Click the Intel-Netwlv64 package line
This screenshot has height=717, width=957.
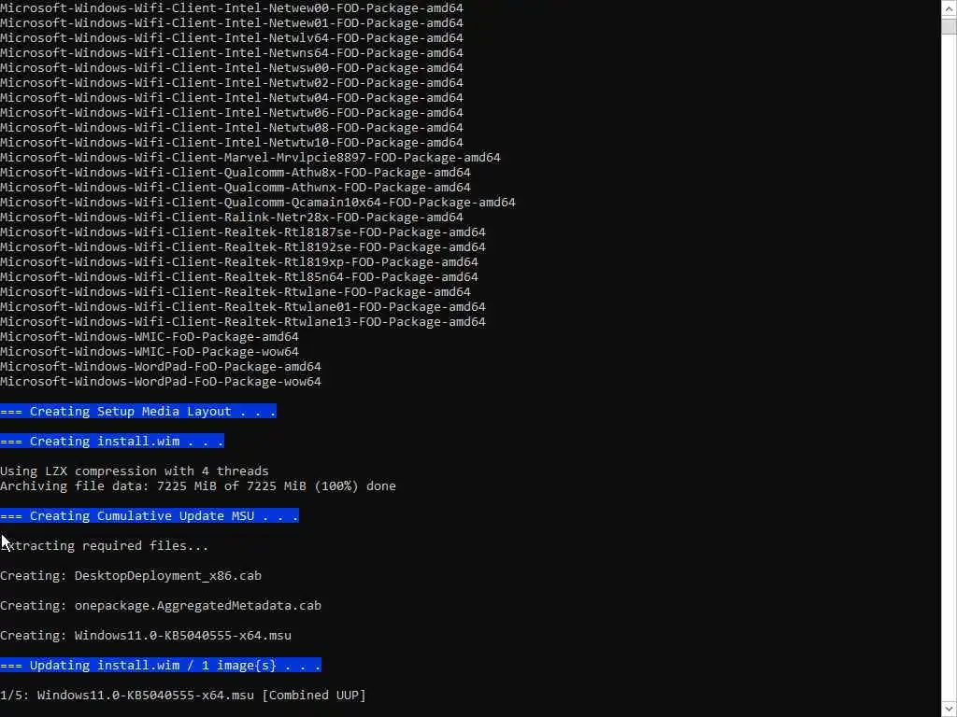(x=232, y=37)
